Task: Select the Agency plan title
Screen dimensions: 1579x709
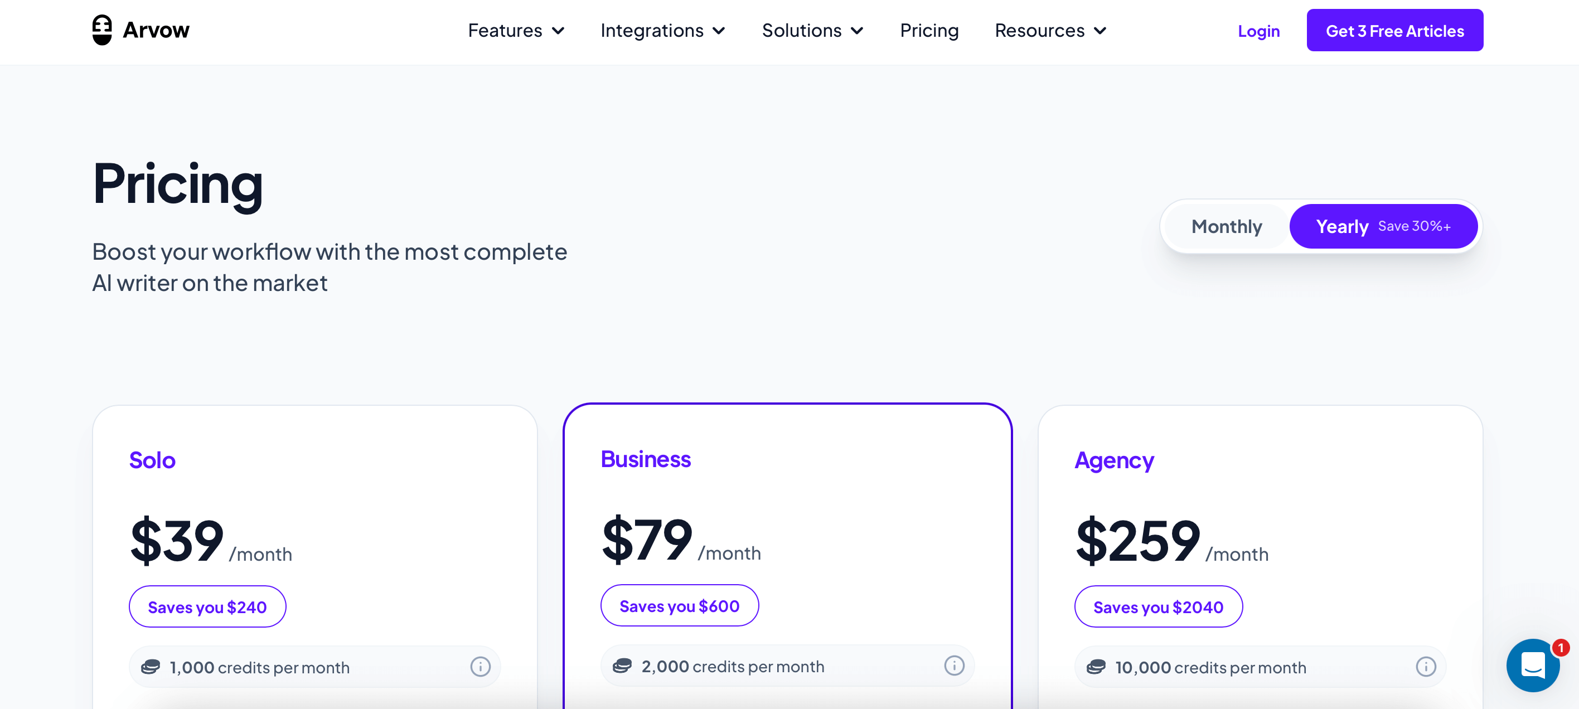Action: point(1114,461)
